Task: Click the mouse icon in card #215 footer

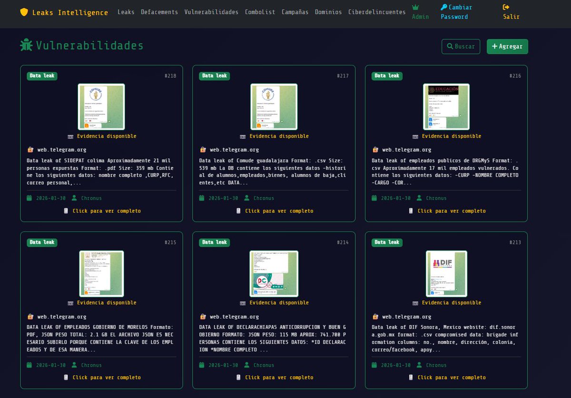Action: click(66, 378)
